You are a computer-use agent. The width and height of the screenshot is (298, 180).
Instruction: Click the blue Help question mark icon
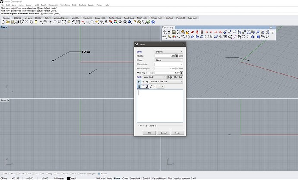coord(153,22)
